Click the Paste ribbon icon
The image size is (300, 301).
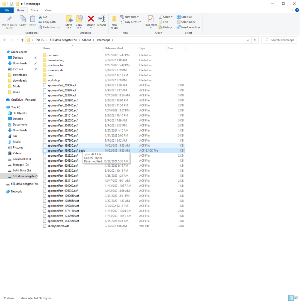pyautogui.click(x=32, y=19)
